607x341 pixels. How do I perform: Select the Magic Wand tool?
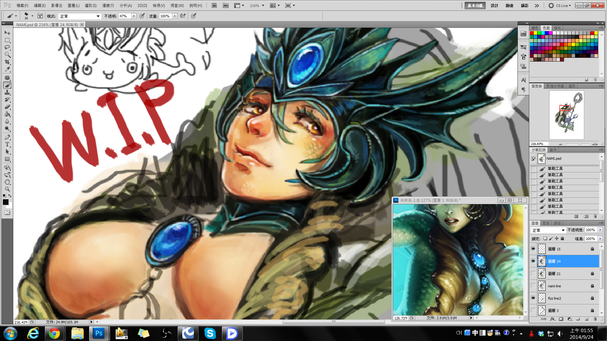pyautogui.click(x=7, y=55)
